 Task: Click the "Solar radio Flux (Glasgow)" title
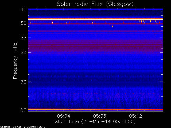tap(95, 4)
